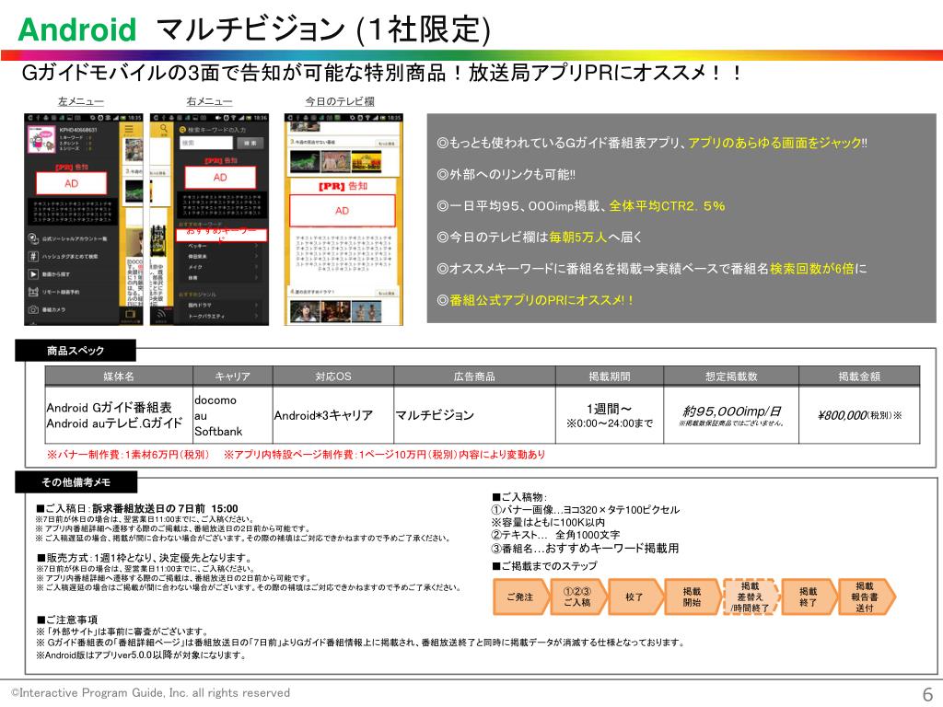The image size is (943, 707).
Task: Click the 今日のテレビ欄 label
Action: click(x=340, y=101)
